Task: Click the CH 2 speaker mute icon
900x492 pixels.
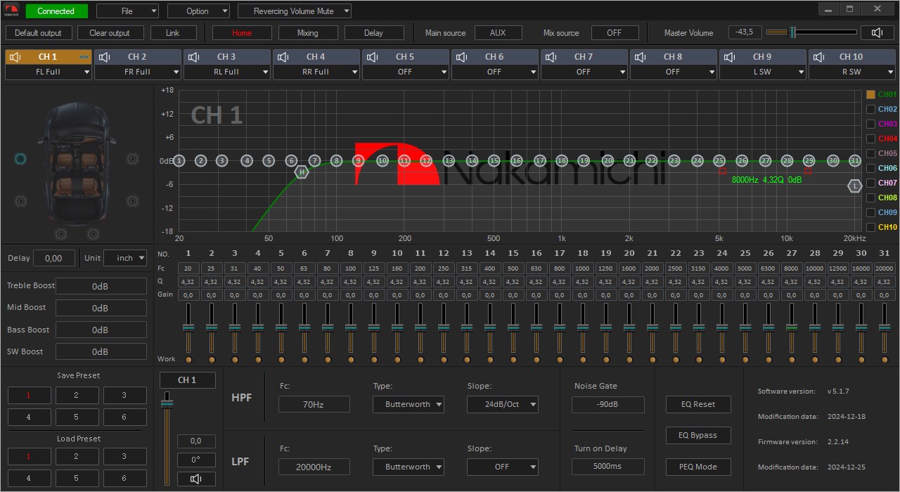Action: coord(104,57)
